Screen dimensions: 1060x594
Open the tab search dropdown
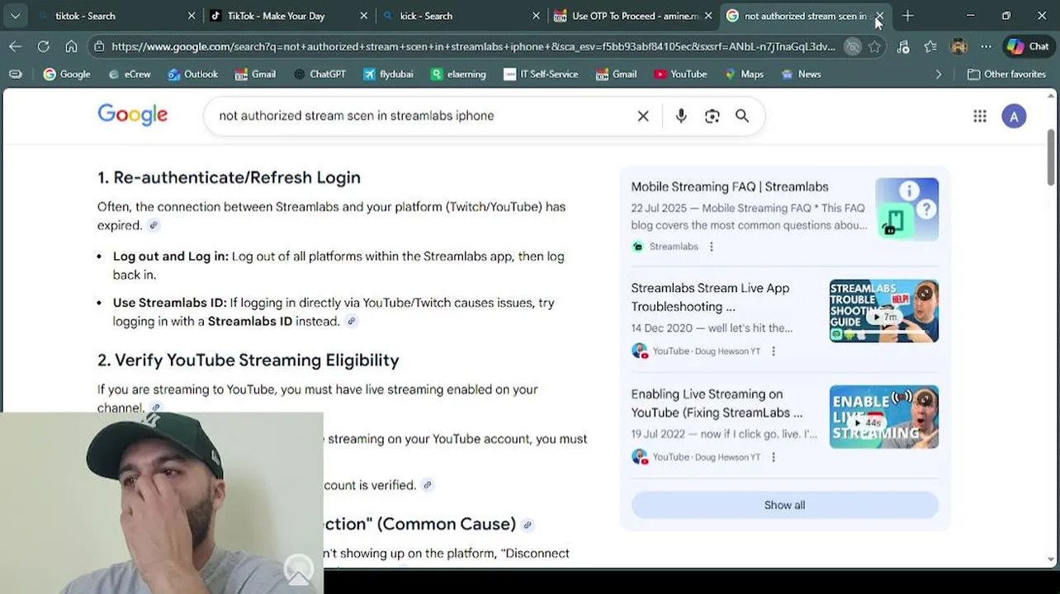(15, 16)
